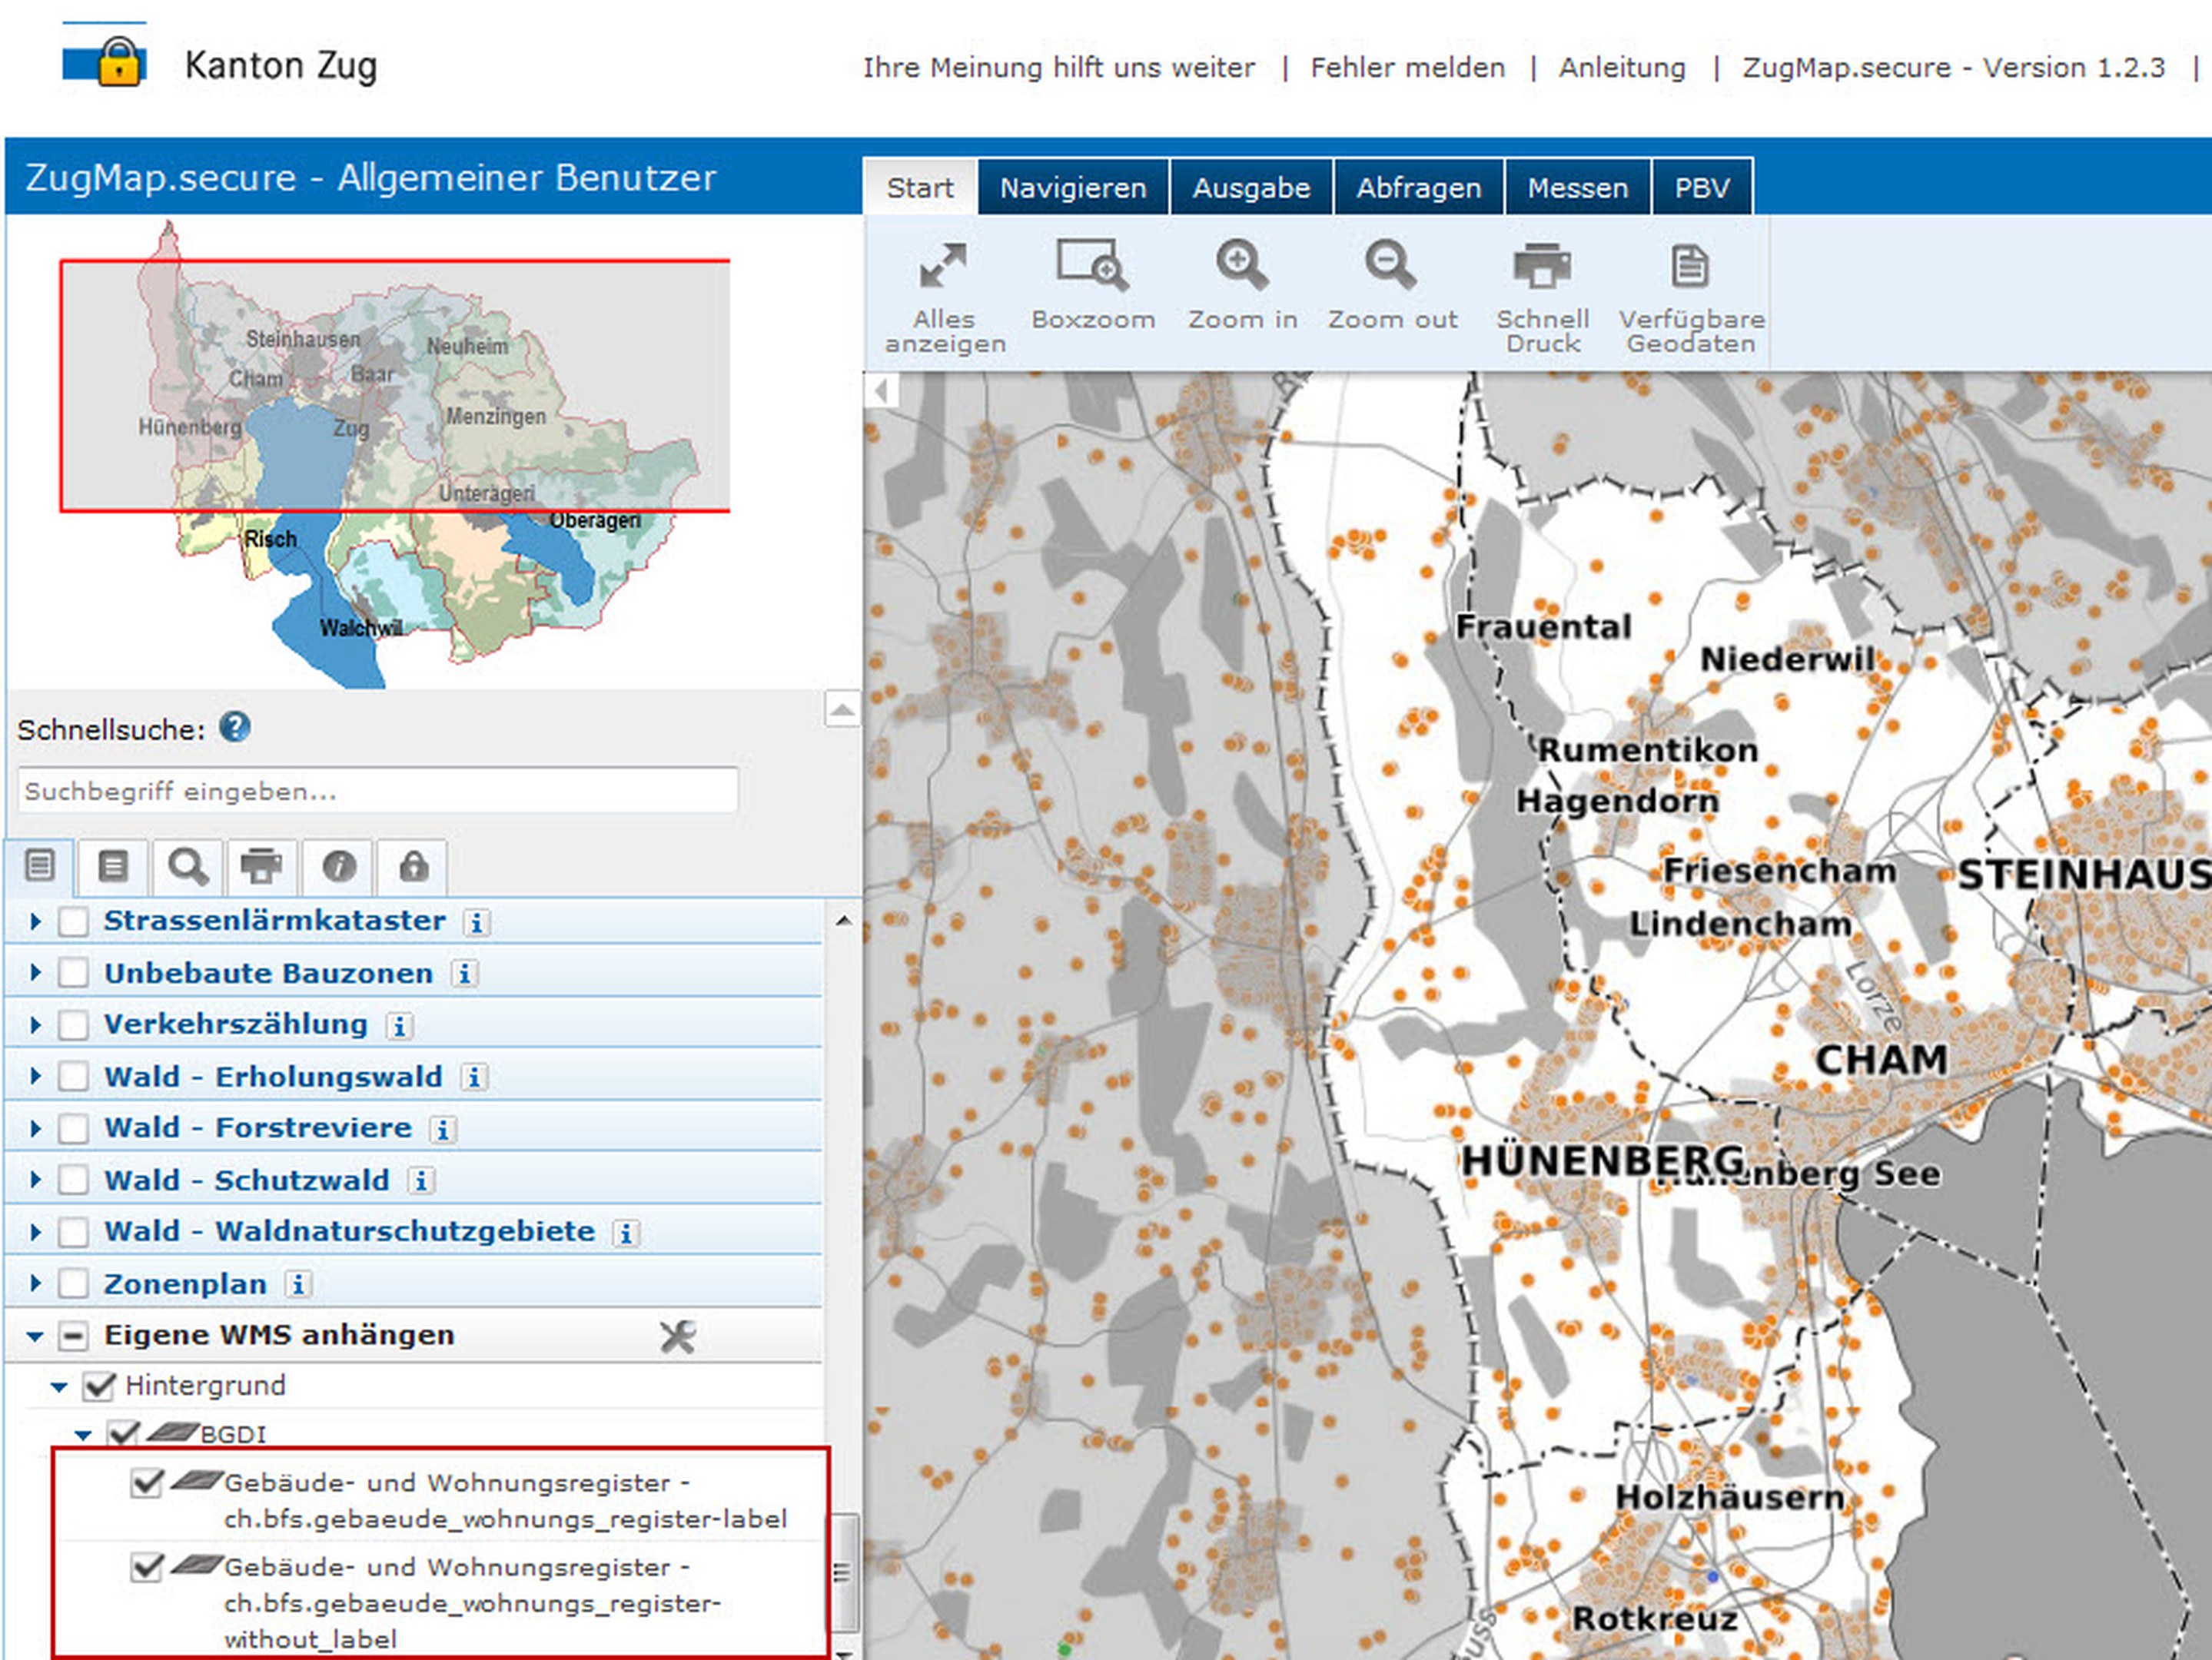Click into the Schnellsuche search field
This screenshot has width=2212, height=1660.
[x=377, y=791]
